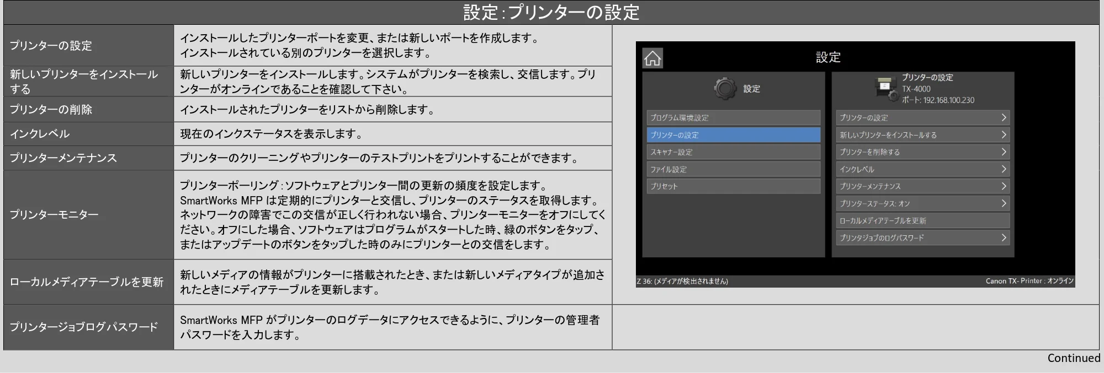Click Canon TX- Printer : オンライン status text
Image resolution: width=1104 pixels, height=373 pixels.
1029,281
